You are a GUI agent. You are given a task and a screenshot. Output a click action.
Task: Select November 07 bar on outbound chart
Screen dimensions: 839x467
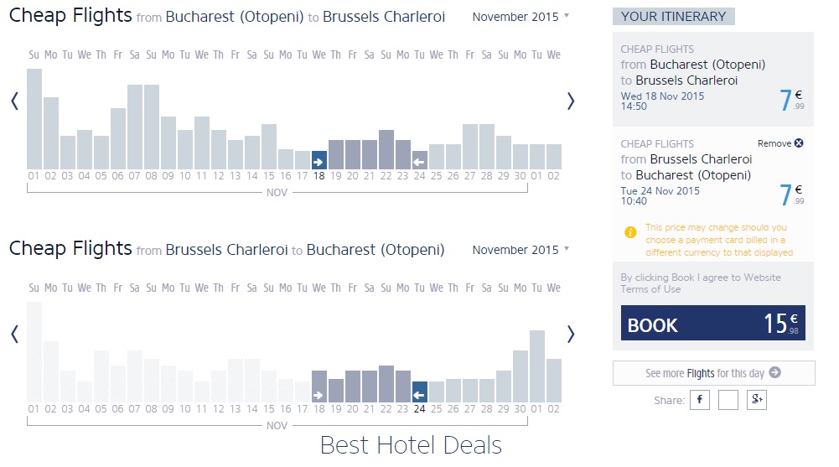(x=135, y=127)
